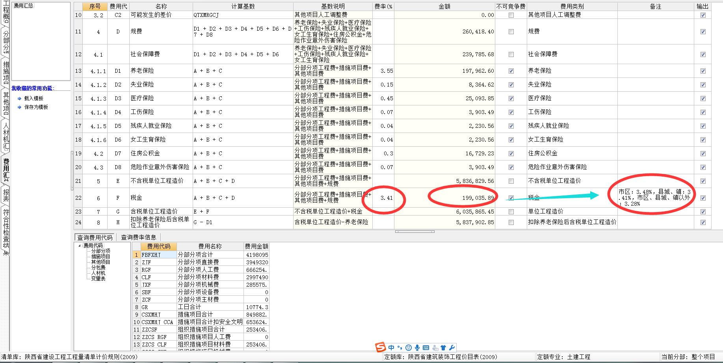Viewport: 723px width, 363px height.
Task: Click the 序号 column header
Action: 95,6
